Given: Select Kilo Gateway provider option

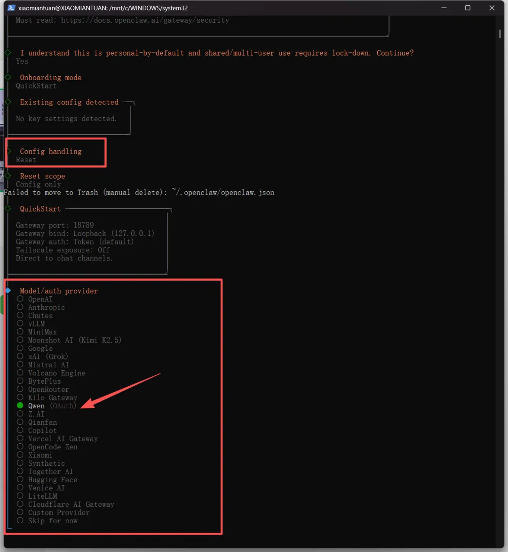Looking at the screenshot, I should [47, 398].
